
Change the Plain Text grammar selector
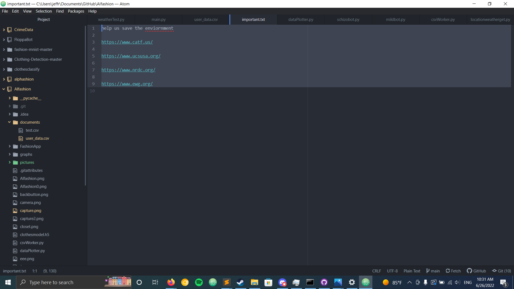pyautogui.click(x=412, y=271)
